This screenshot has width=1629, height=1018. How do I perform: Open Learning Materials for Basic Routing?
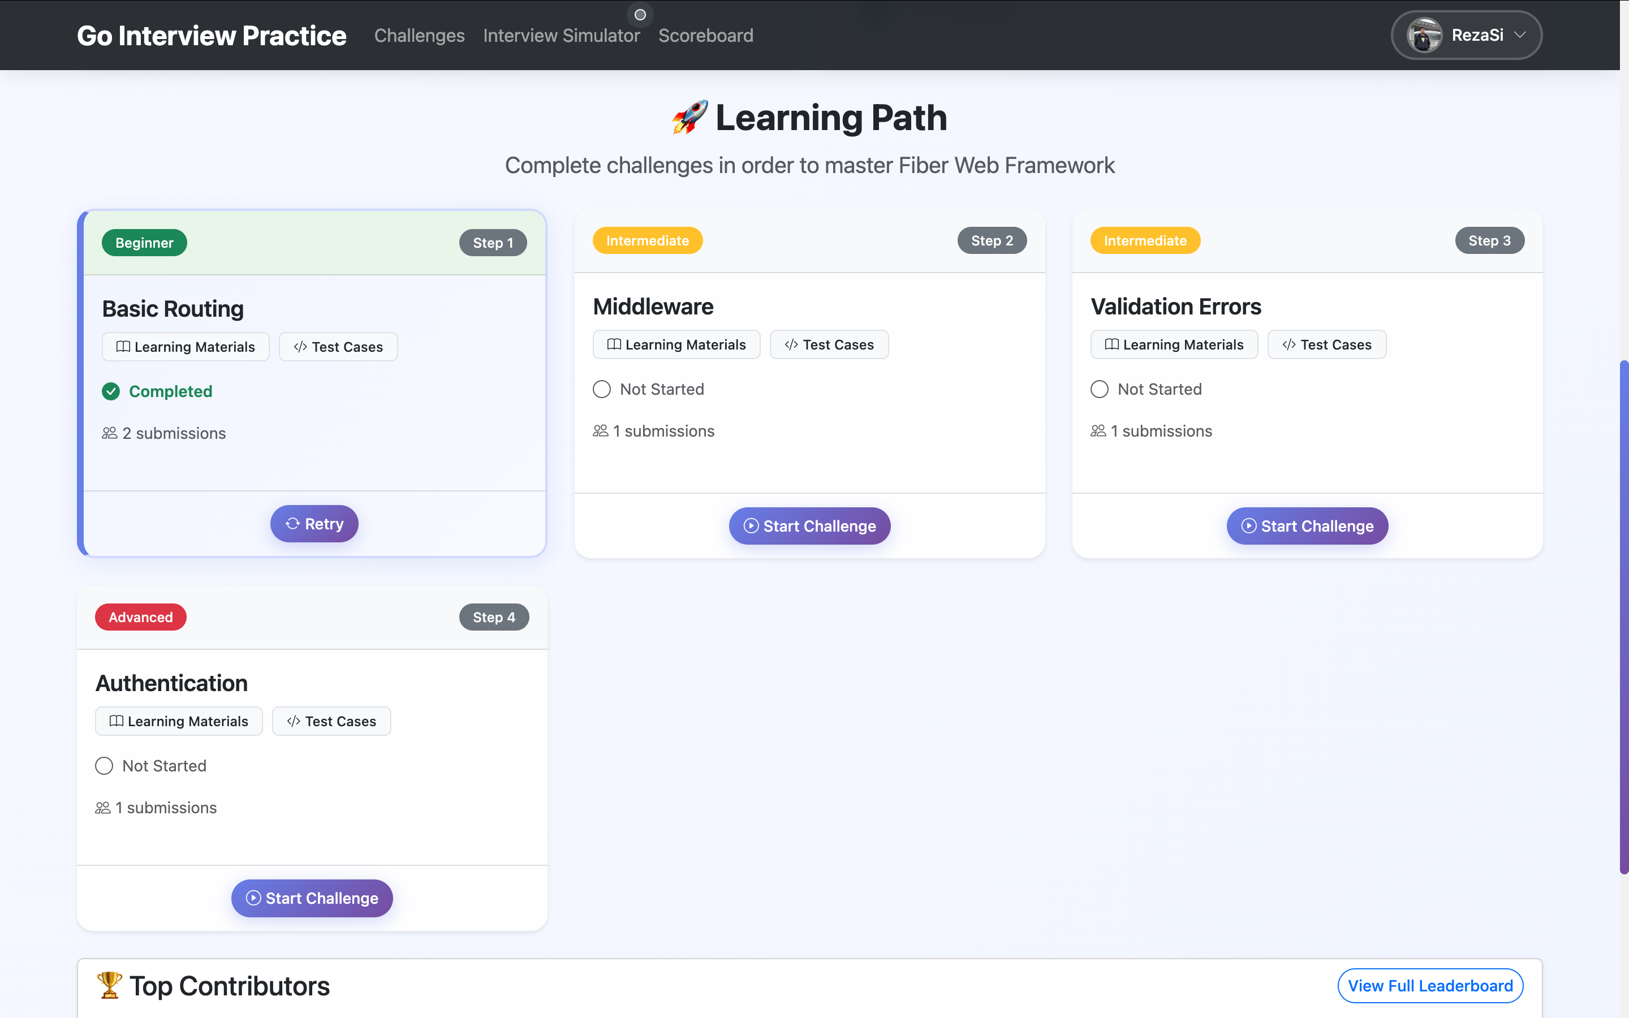pos(185,347)
